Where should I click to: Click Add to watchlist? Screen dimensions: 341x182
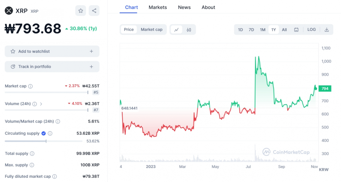click(x=52, y=51)
